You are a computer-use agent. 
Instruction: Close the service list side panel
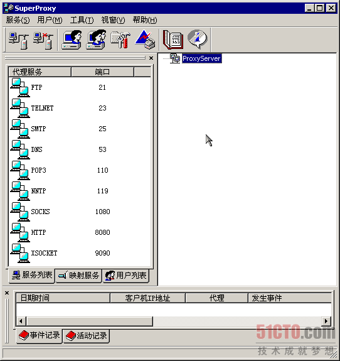151,58
